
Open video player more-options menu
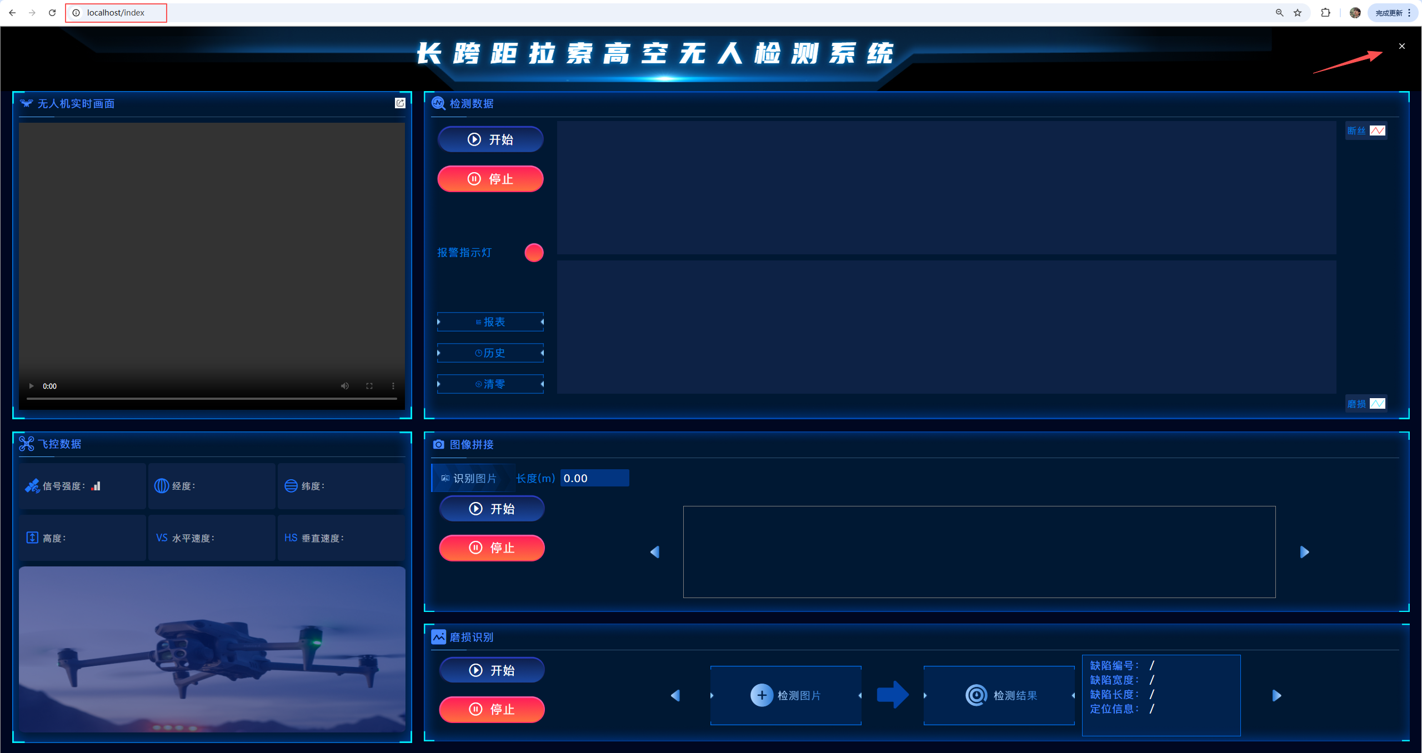(x=393, y=386)
